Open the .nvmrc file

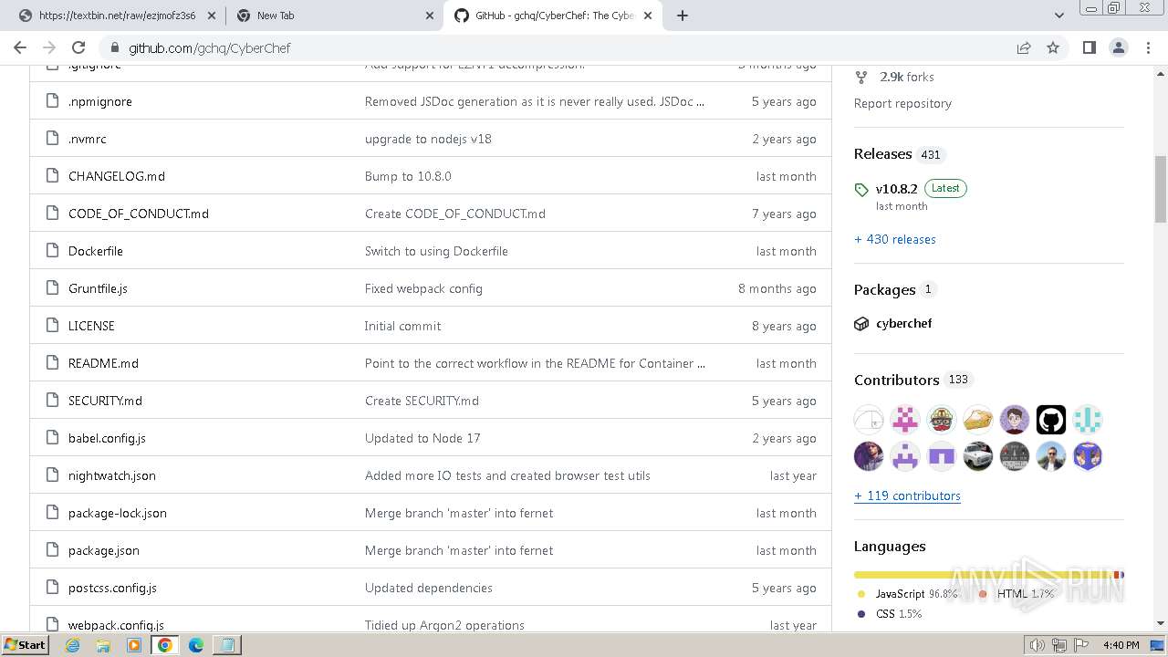pyautogui.click(x=88, y=139)
